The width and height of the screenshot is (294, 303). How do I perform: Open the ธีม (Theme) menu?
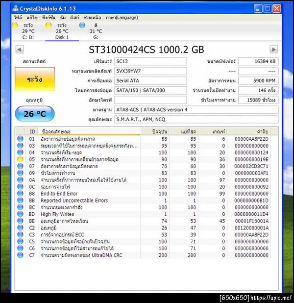[x=63, y=18]
